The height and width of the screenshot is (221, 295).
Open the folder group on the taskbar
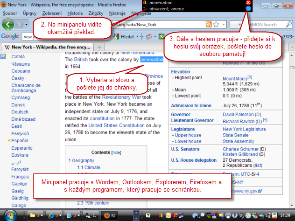point(36,215)
